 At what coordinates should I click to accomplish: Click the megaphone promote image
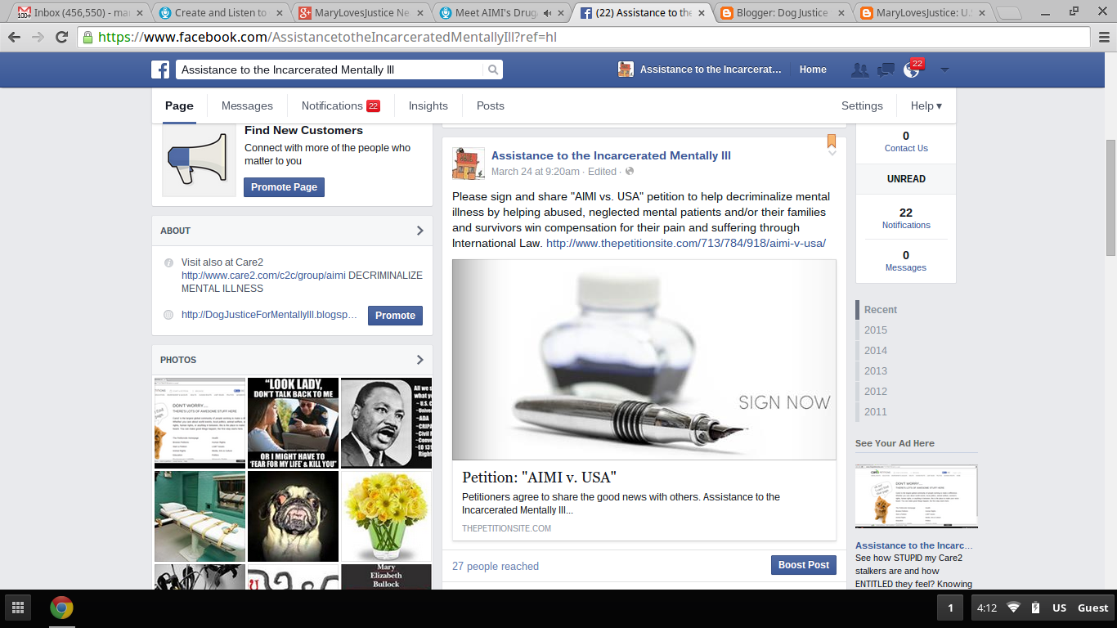(199, 161)
